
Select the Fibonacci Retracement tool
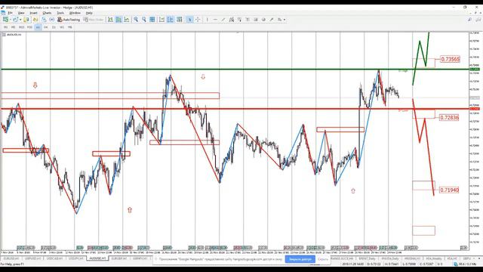[239, 20]
